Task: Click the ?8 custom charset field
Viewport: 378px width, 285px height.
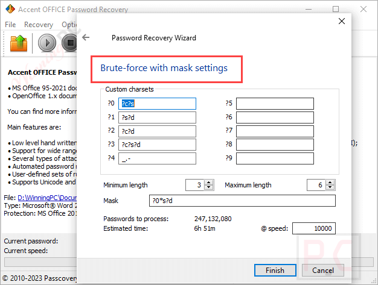Action: (x=275, y=145)
